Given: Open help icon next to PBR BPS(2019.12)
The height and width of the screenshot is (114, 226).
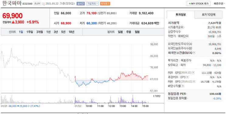Looking at the screenshot, I should [x=194, y=82].
